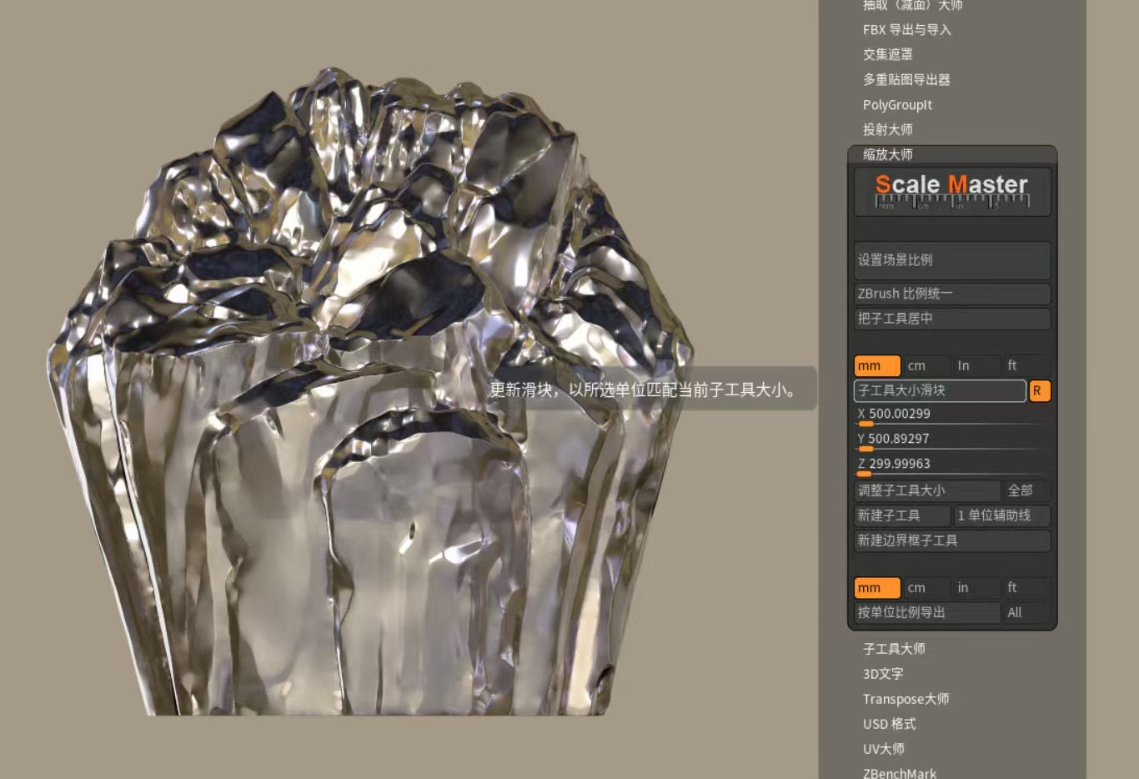
Task: Click the Scale Master ruler logo banner
Action: pos(951,192)
